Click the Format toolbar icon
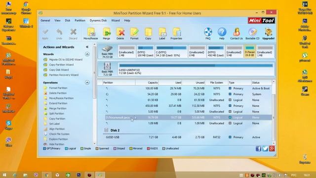 134,32
